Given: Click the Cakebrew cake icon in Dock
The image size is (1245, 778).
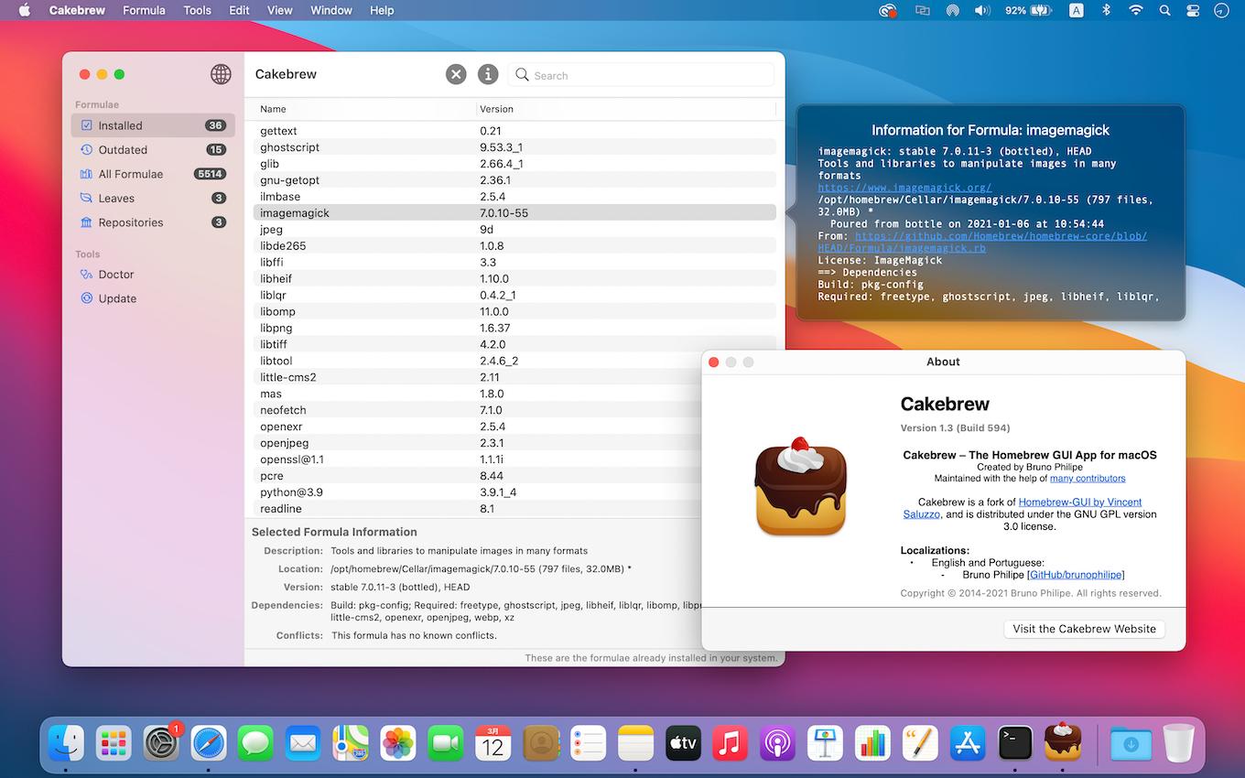Looking at the screenshot, I should 1063,742.
